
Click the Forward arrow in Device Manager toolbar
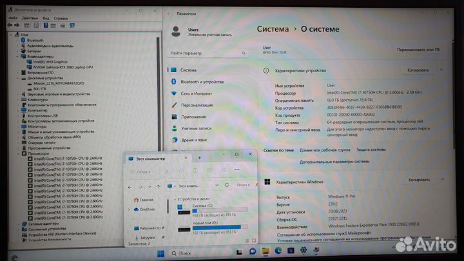pos(17,25)
